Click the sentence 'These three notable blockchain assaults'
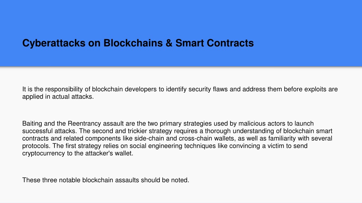Image resolution: width=362 pixels, height=203 pixels. click(81, 180)
